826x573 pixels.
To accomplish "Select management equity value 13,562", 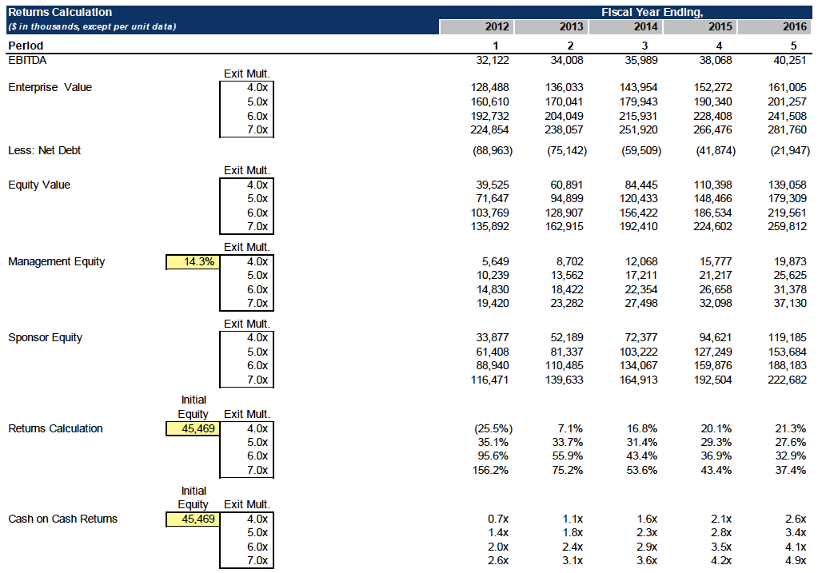I will pos(567,276).
